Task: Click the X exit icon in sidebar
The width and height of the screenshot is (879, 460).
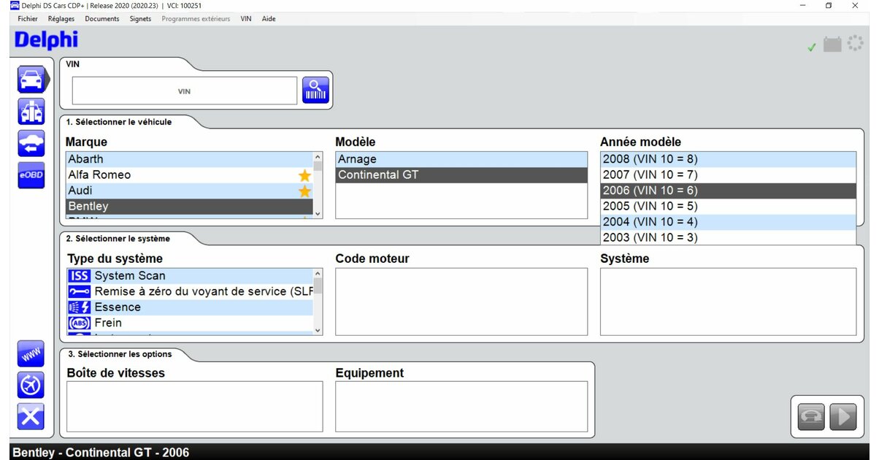Action: click(31, 416)
